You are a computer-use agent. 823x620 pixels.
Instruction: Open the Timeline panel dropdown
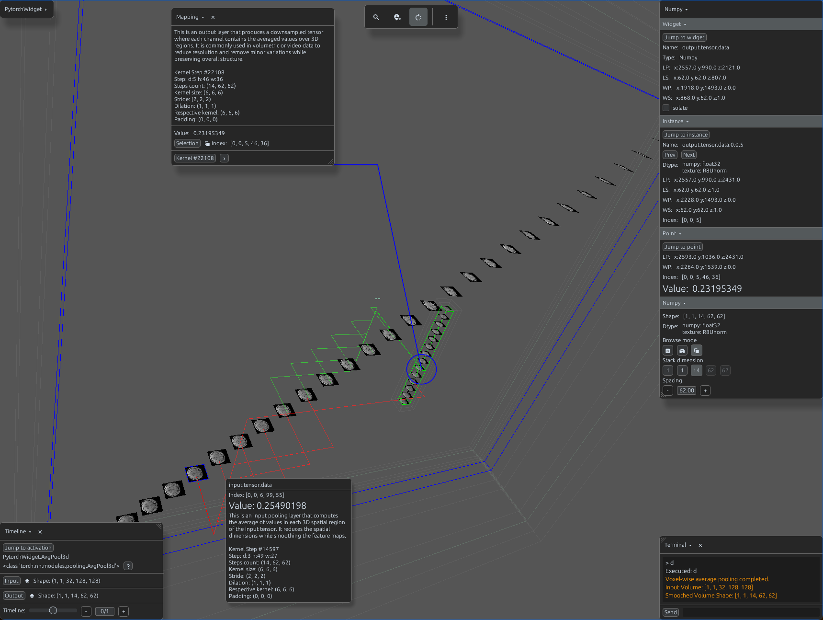(x=30, y=532)
